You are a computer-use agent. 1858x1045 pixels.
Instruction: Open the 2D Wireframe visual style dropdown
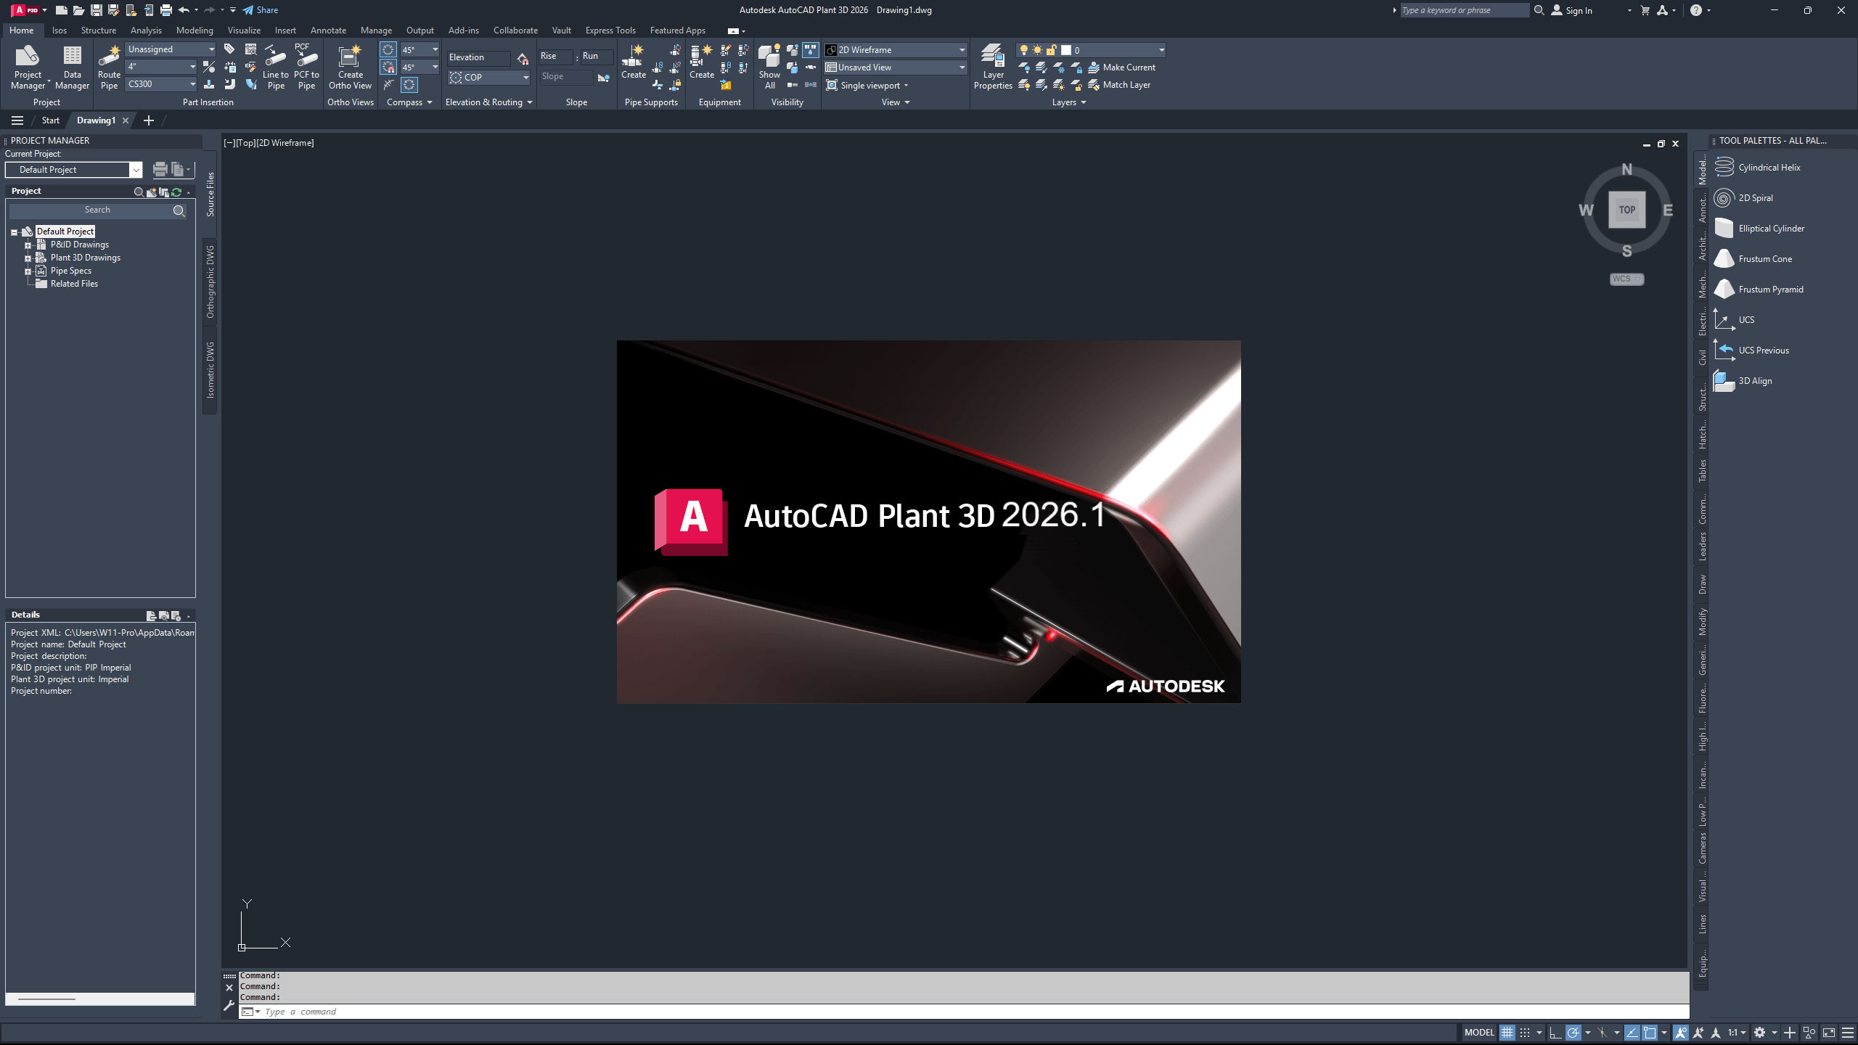coord(962,49)
